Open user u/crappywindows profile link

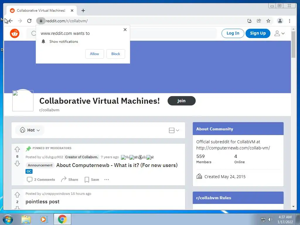point(56,194)
